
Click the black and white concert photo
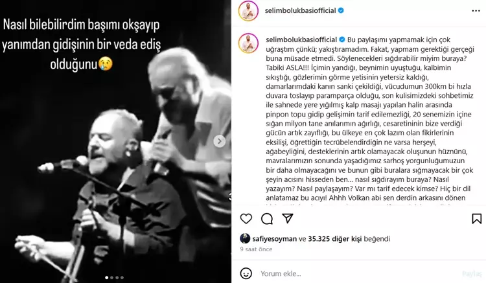(x=115, y=141)
